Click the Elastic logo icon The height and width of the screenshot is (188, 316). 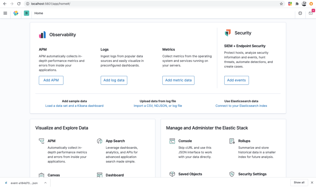[16, 13]
